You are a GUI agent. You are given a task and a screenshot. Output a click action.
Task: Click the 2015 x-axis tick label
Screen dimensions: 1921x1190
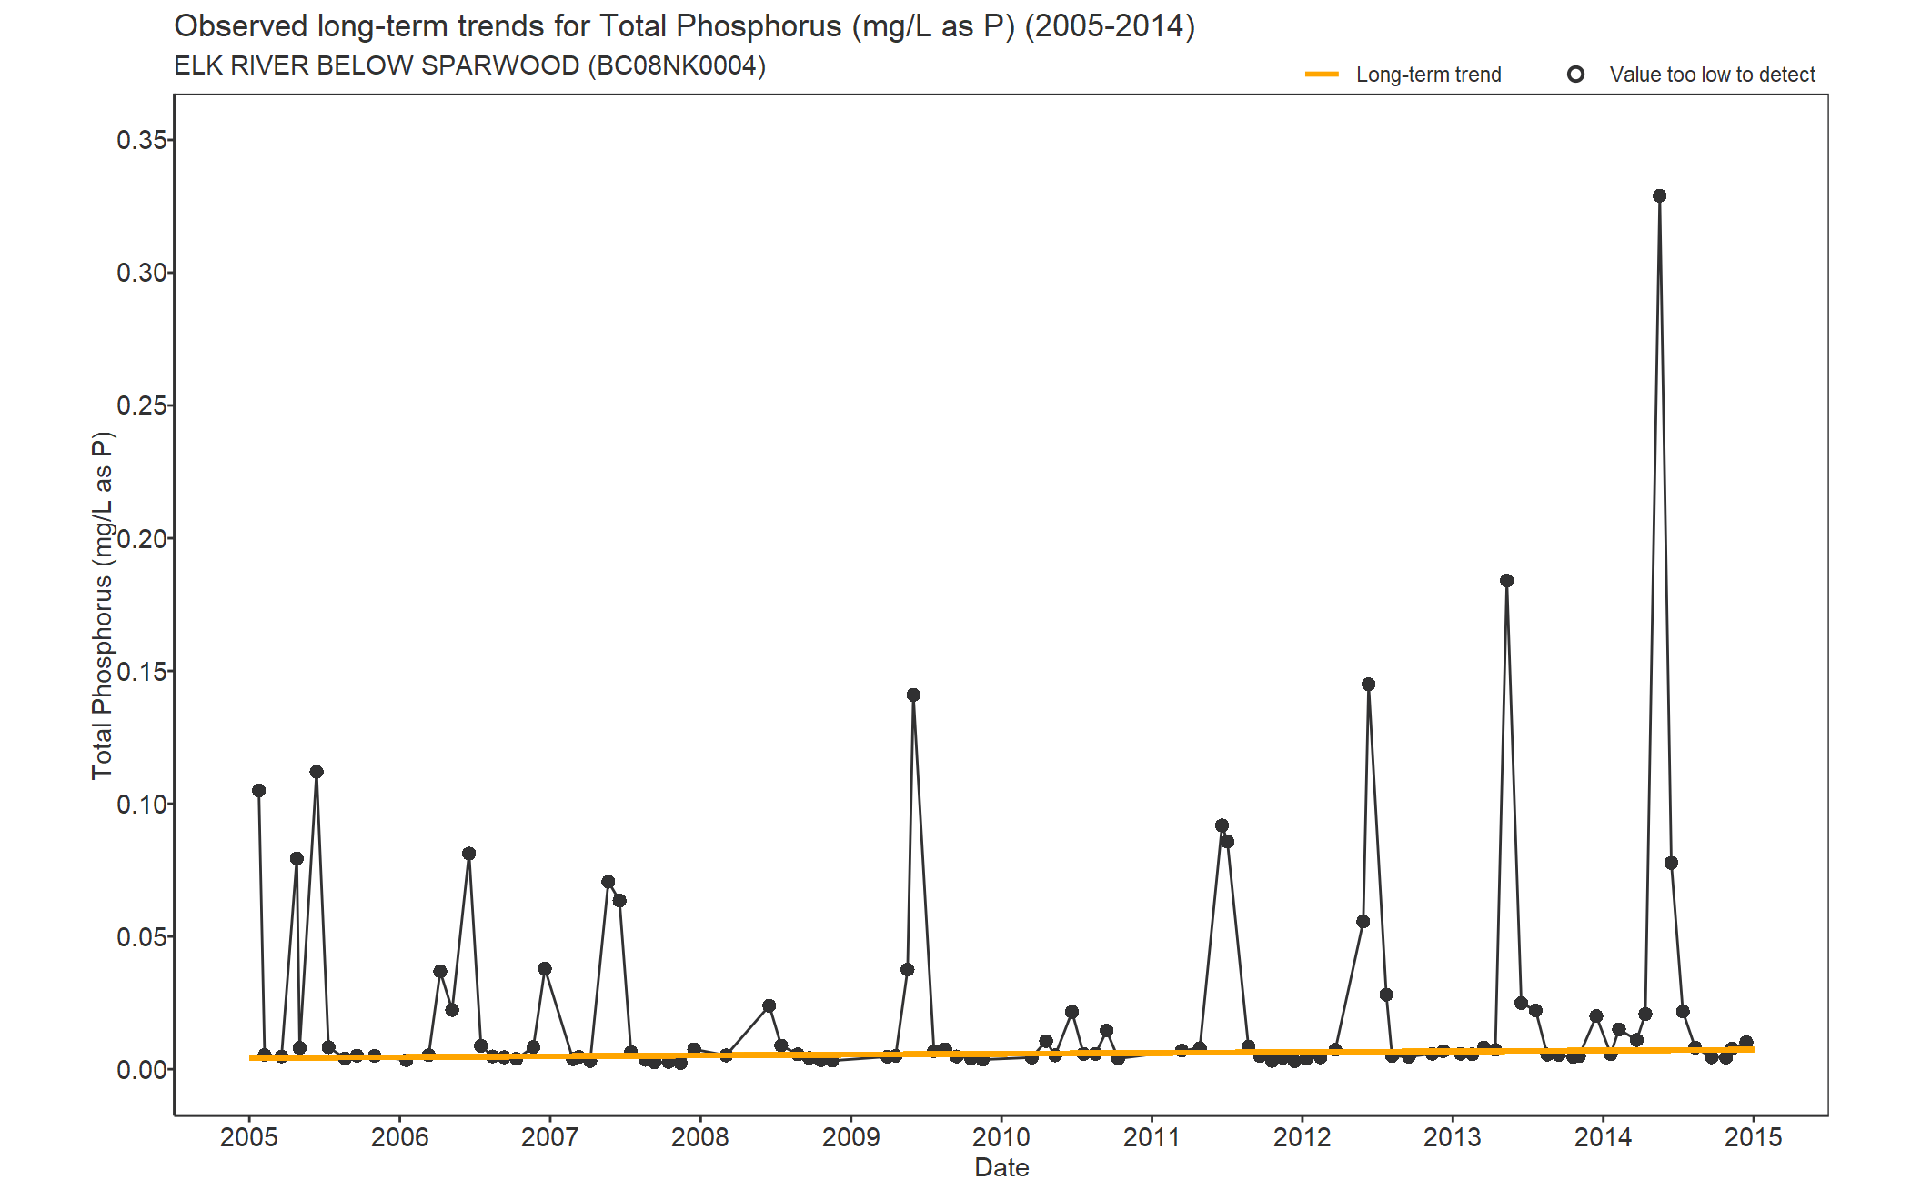(x=1753, y=1137)
